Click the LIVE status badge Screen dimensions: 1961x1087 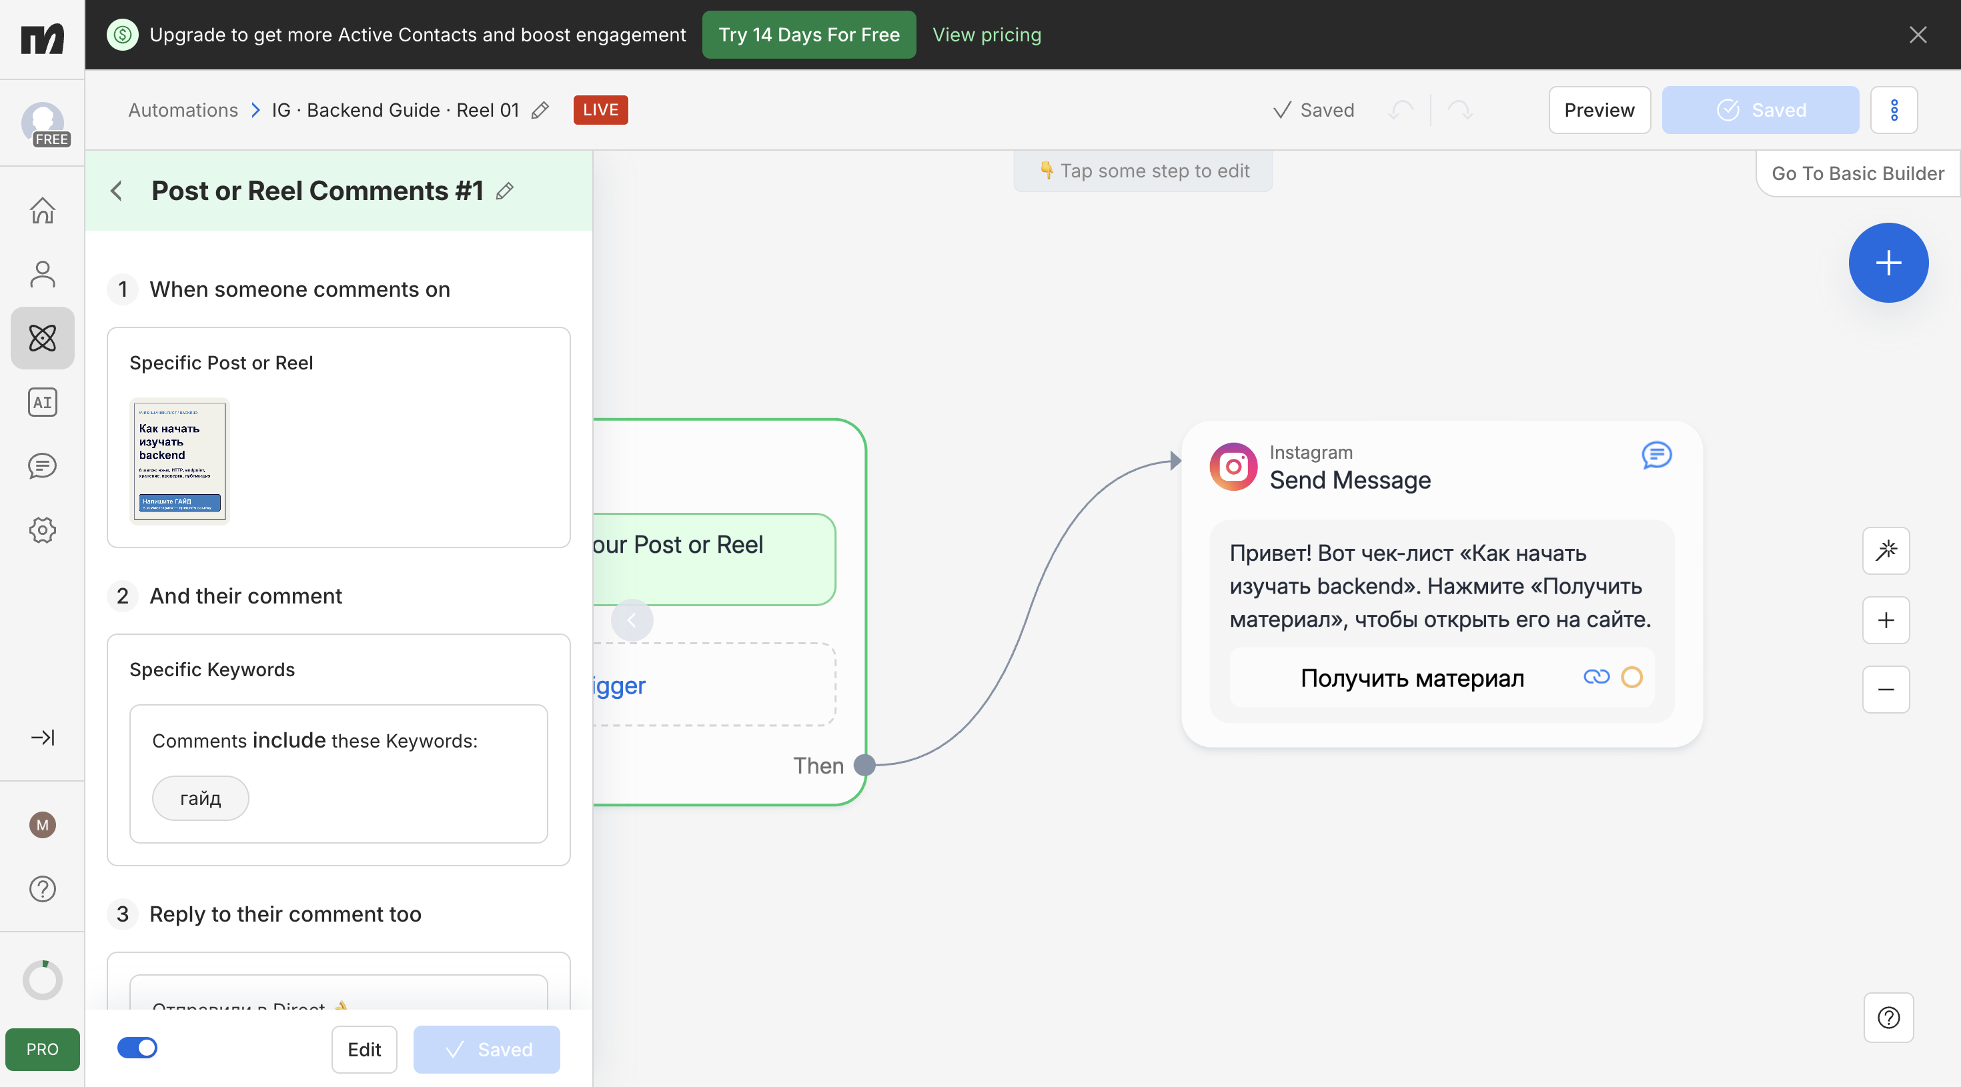pos(600,111)
